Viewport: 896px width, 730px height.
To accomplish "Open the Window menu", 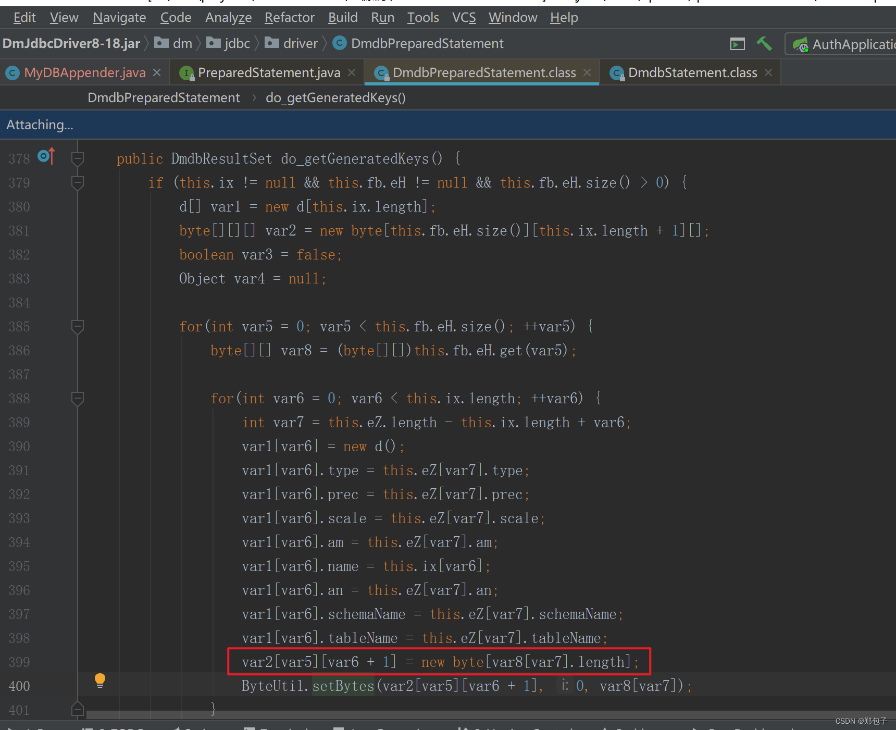I will point(513,18).
